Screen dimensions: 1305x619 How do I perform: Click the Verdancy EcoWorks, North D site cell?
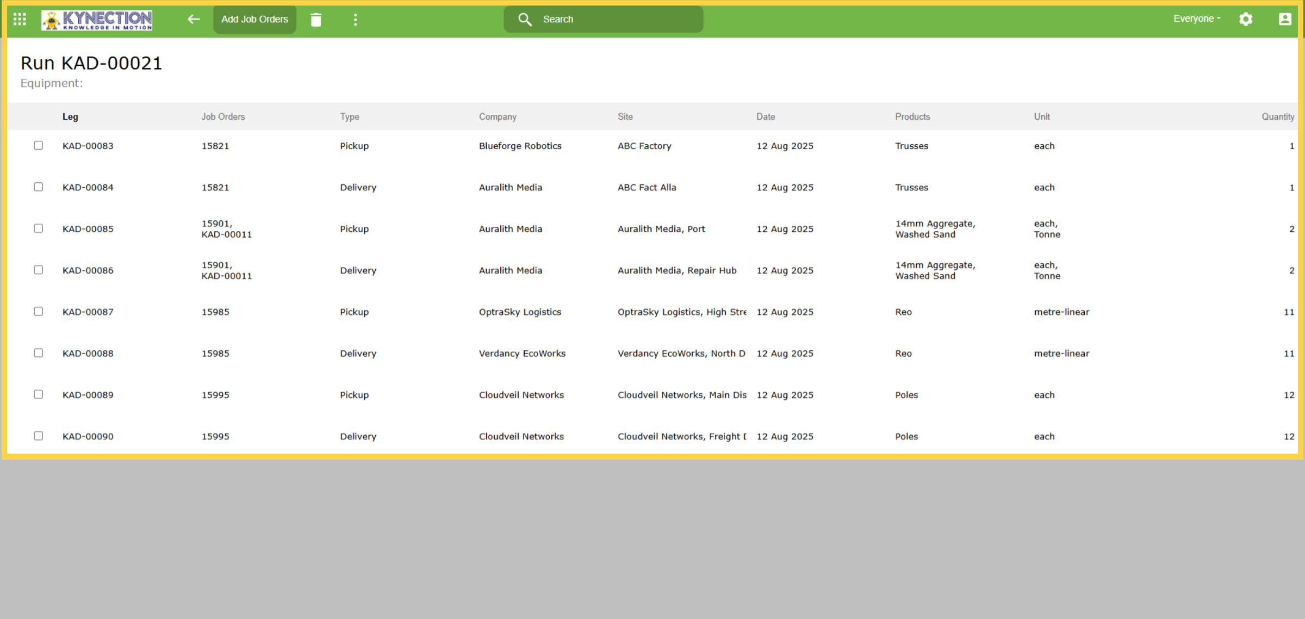click(681, 354)
